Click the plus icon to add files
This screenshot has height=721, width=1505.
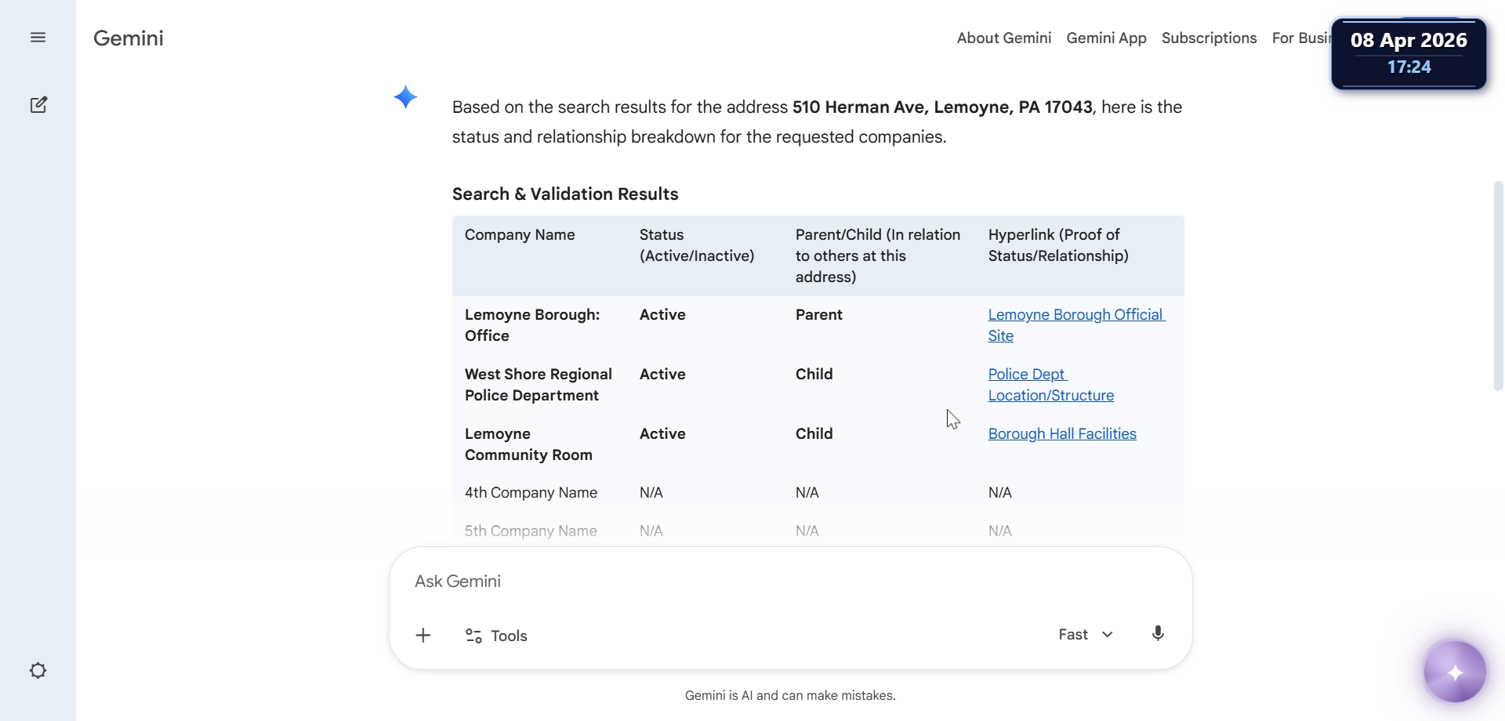click(x=423, y=636)
